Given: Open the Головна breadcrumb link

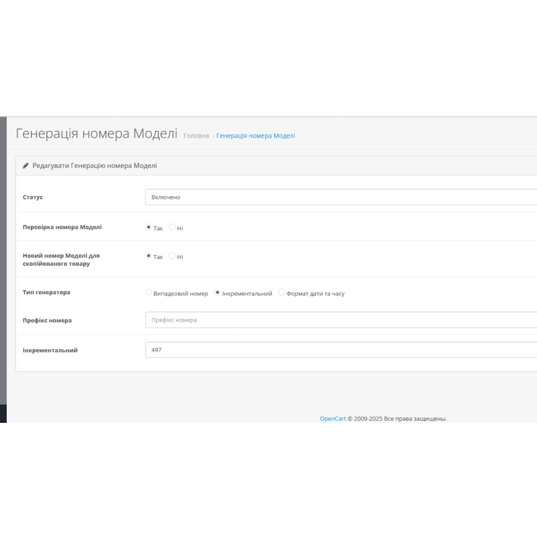Looking at the screenshot, I should (195, 136).
